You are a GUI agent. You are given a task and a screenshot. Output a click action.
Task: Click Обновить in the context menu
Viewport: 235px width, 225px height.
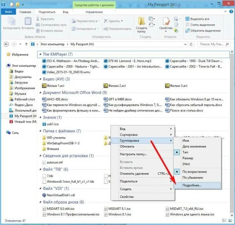pos(143,146)
